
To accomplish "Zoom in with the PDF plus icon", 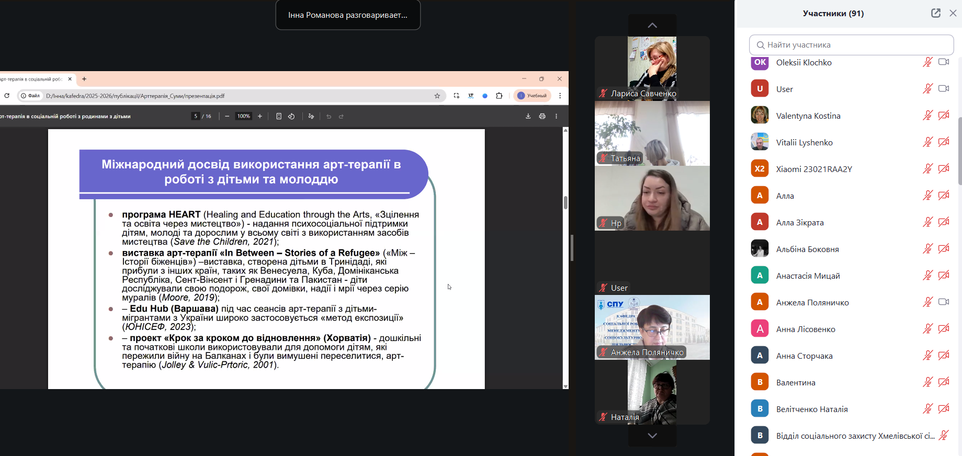I will pos(260,117).
